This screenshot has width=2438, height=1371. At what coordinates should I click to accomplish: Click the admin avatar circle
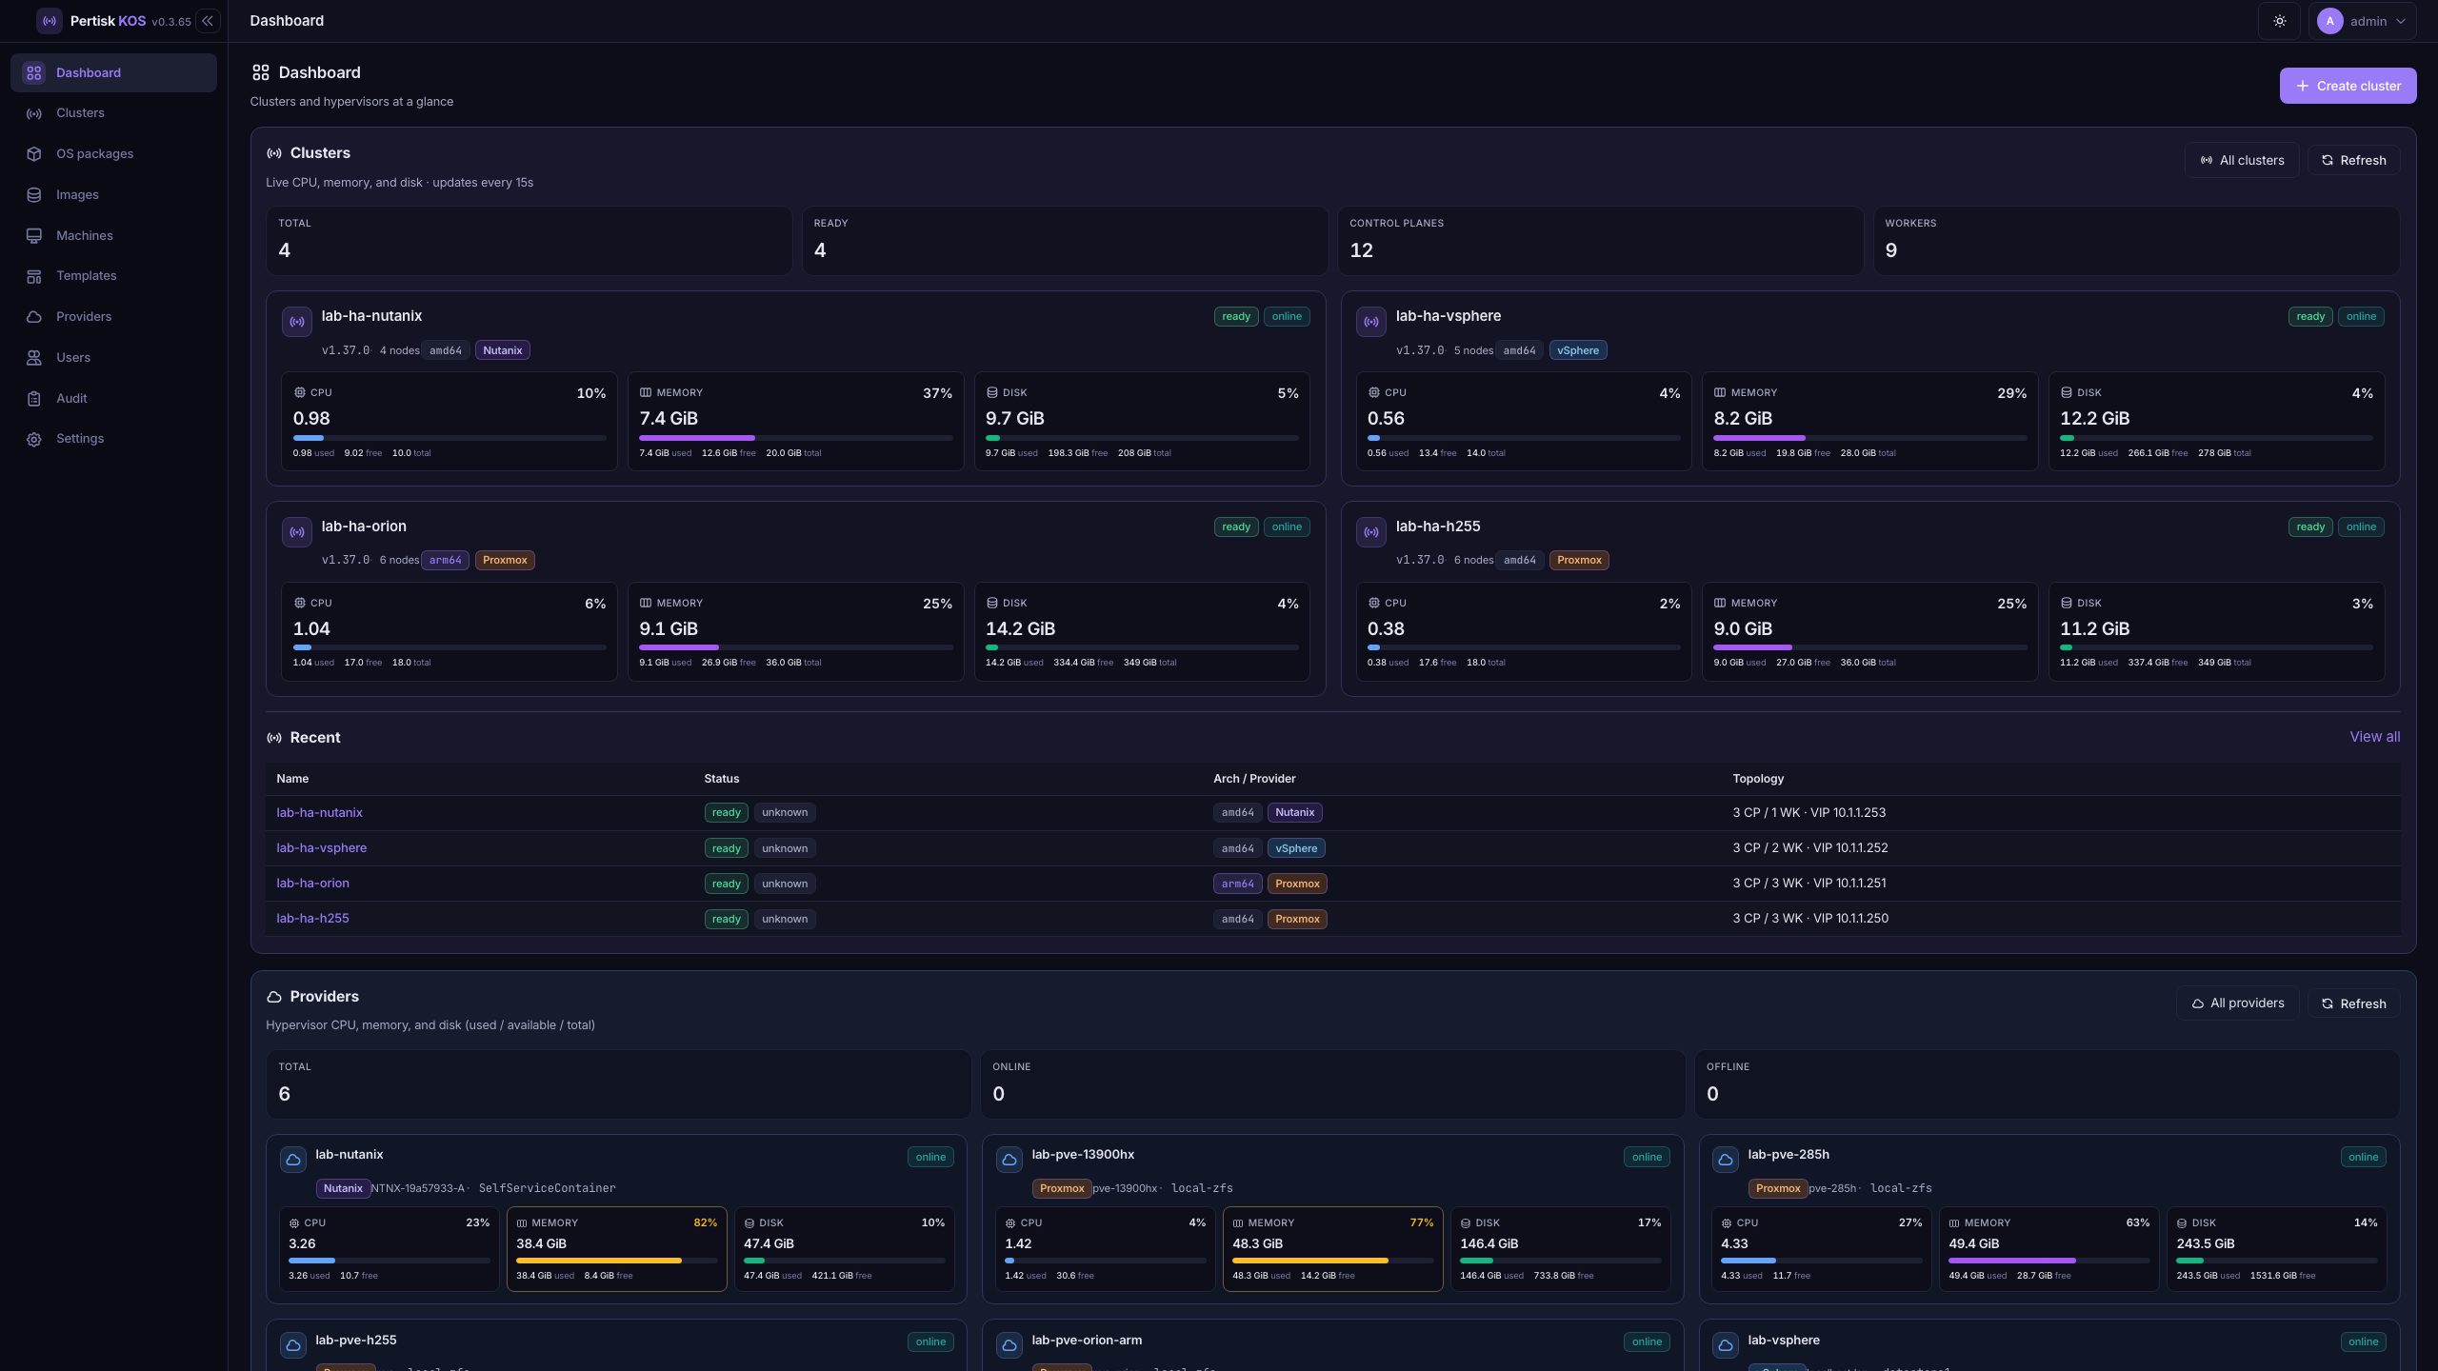click(x=2329, y=21)
